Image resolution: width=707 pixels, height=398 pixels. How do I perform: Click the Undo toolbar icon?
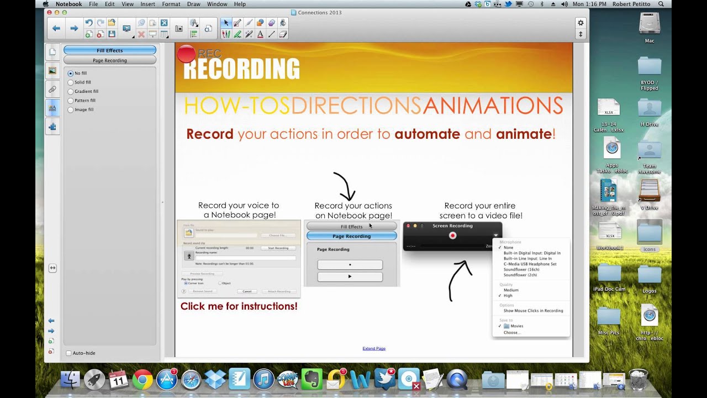pos(89,23)
